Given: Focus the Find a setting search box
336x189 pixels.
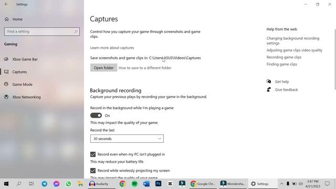Looking at the screenshot, I should [x=42, y=31].
